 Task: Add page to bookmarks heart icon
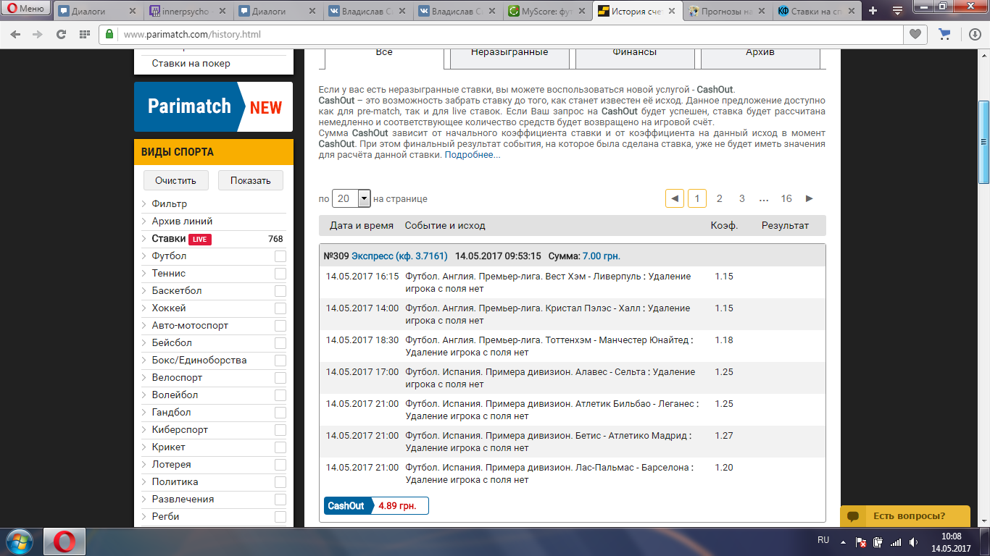[915, 34]
